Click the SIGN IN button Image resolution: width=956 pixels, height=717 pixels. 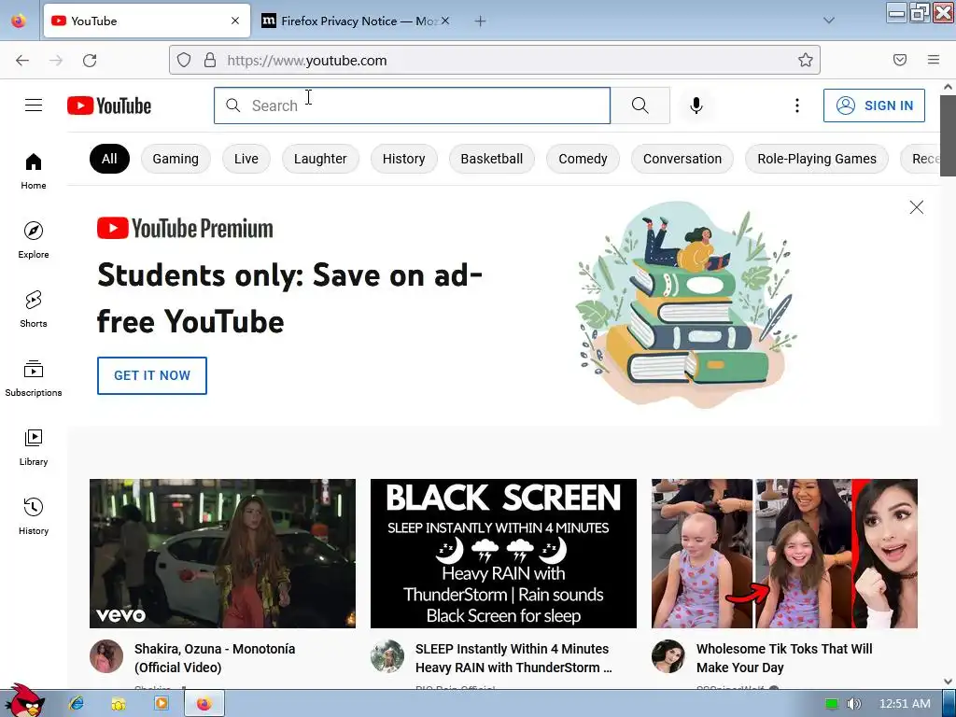tap(874, 105)
